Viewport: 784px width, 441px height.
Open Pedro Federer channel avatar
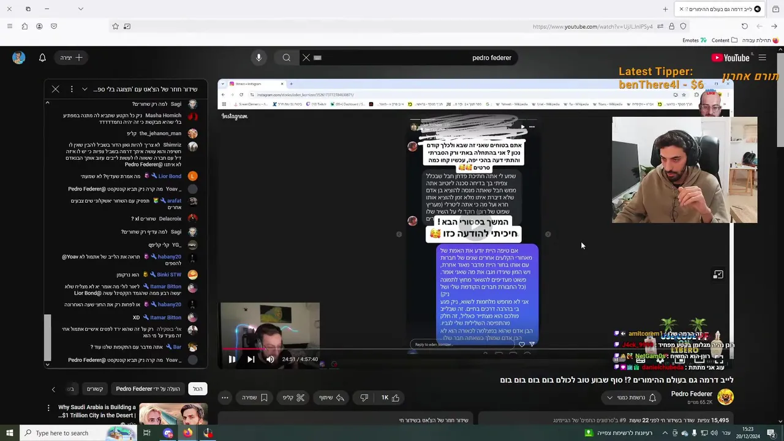725,398
